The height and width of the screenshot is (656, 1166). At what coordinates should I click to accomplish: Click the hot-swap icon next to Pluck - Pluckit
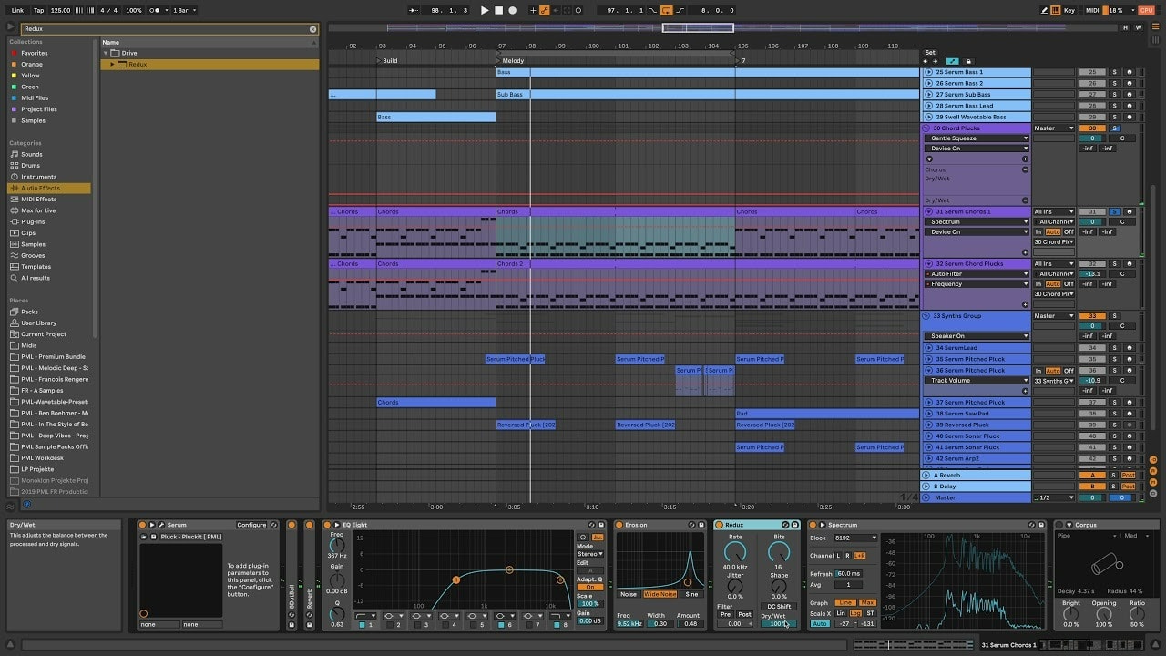(144, 536)
